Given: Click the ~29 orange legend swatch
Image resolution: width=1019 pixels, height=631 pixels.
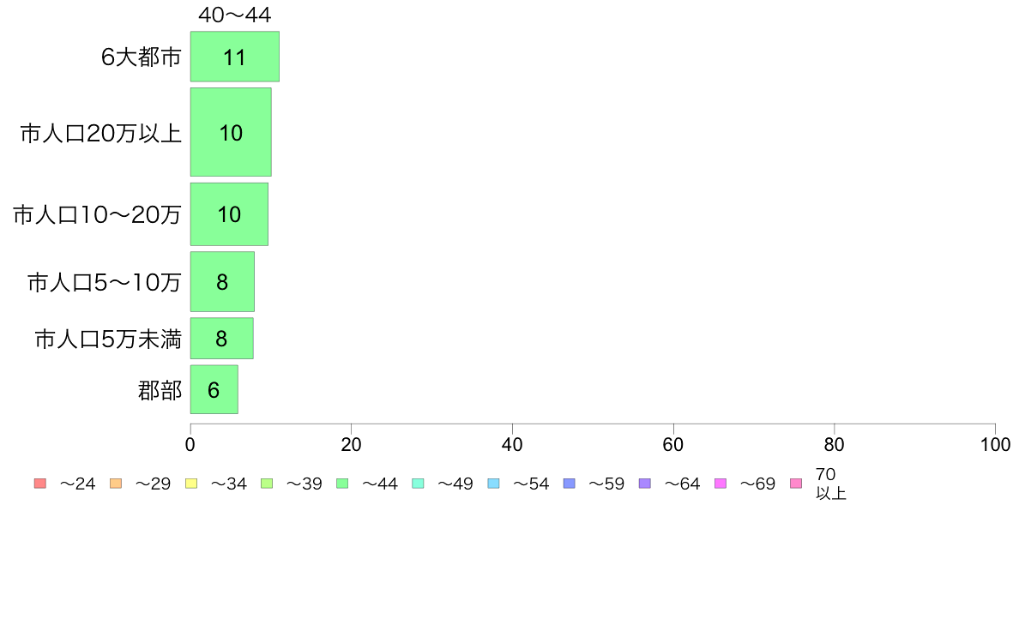Looking at the screenshot, I should click(x=116, y=484).
